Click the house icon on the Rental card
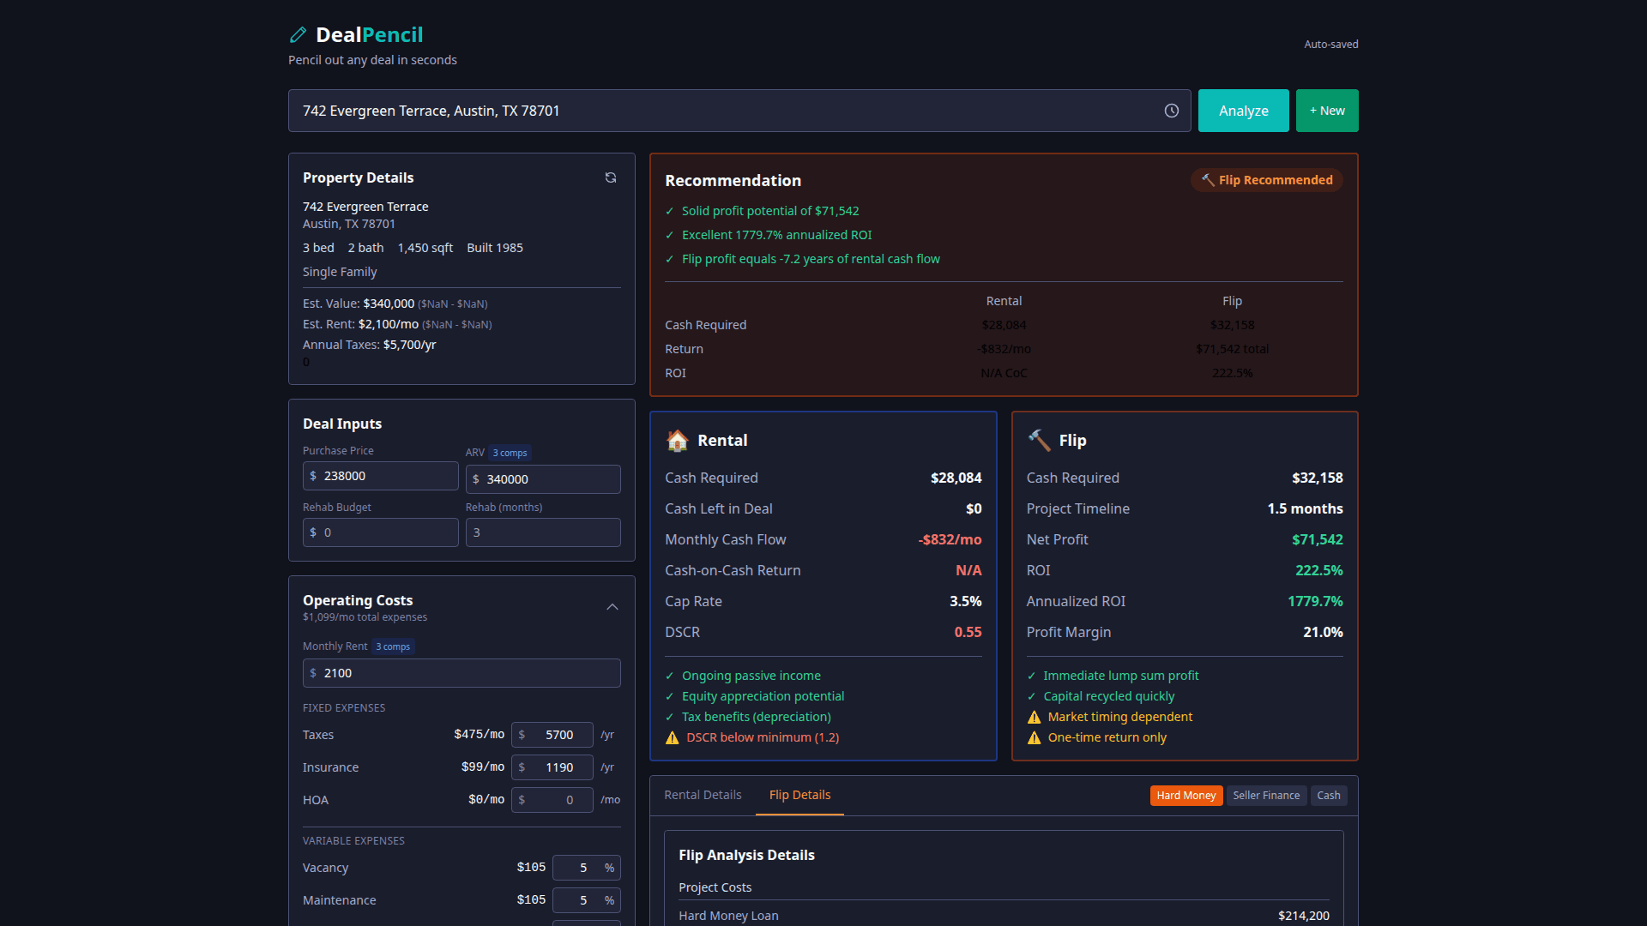Screen dimensions: 1647x926 (x=678, y=440)
